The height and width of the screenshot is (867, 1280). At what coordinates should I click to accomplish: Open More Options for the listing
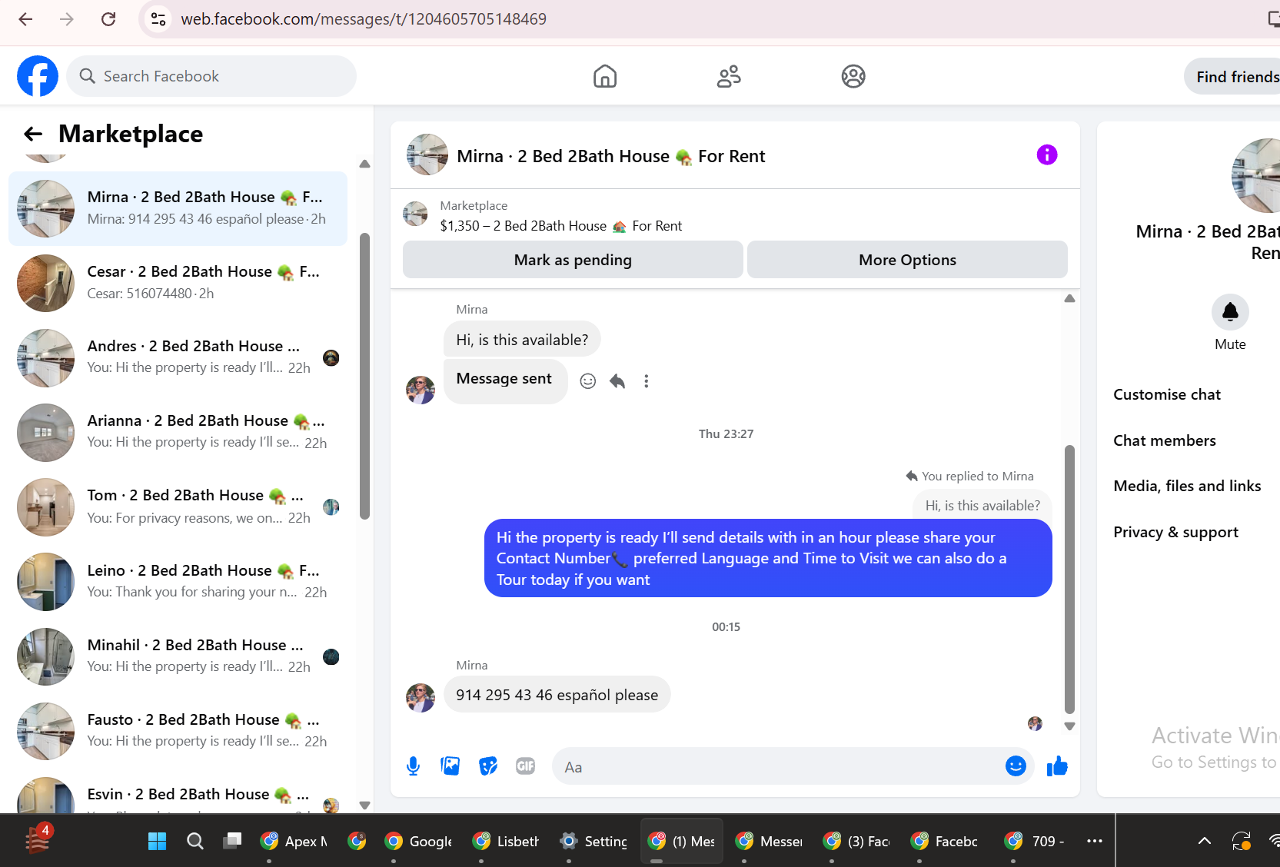(907, 260)
